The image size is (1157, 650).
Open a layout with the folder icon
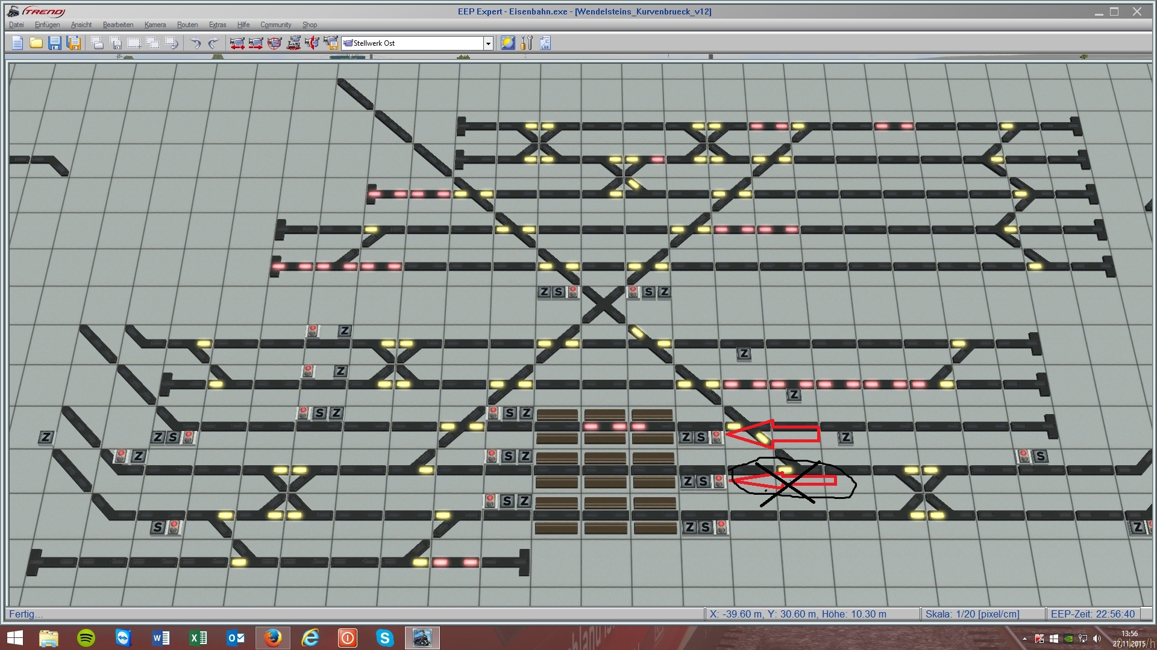(36, 43)
